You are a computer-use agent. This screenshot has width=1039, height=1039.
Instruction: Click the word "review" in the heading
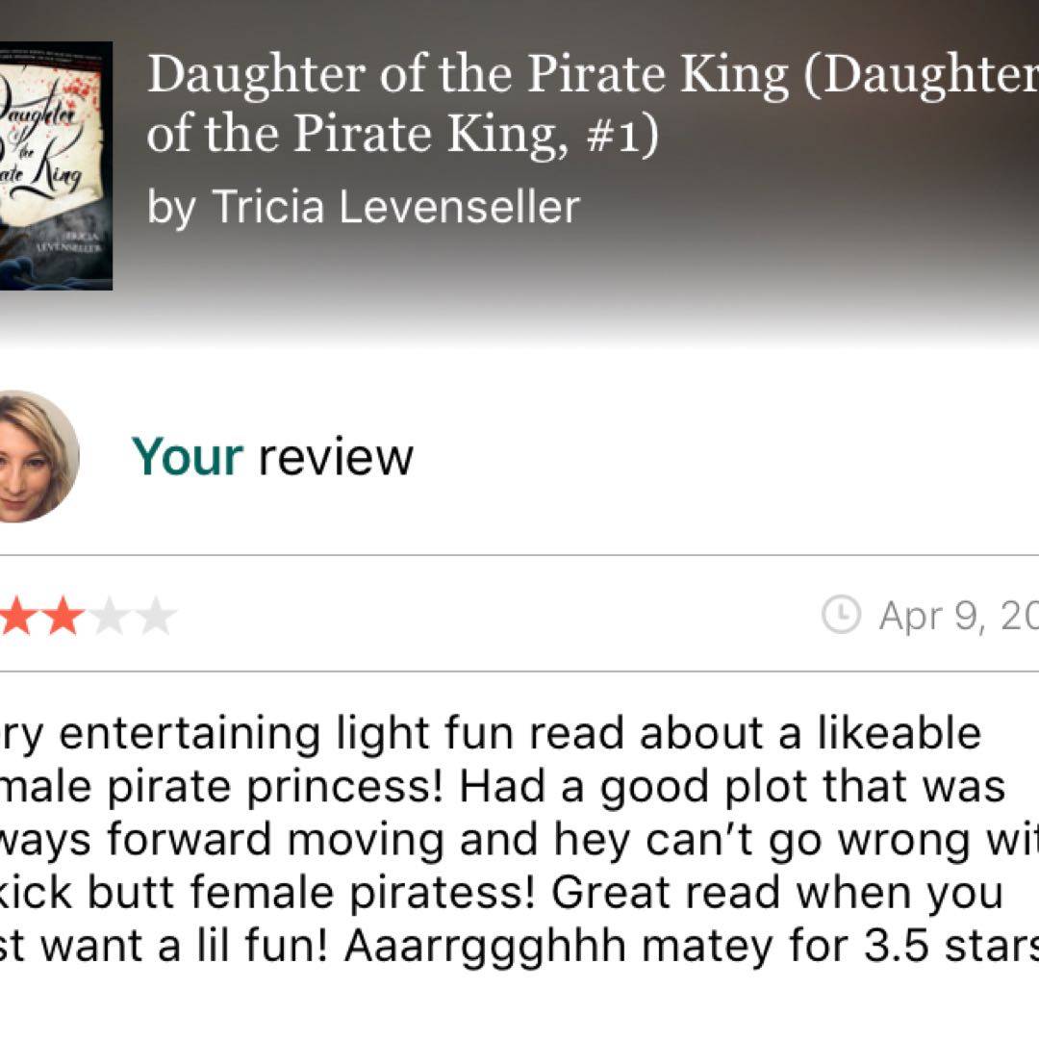(x=336, y=457)
